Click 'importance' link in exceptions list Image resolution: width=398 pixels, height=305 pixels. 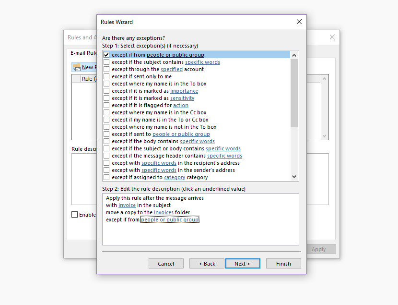click(184, 91)
